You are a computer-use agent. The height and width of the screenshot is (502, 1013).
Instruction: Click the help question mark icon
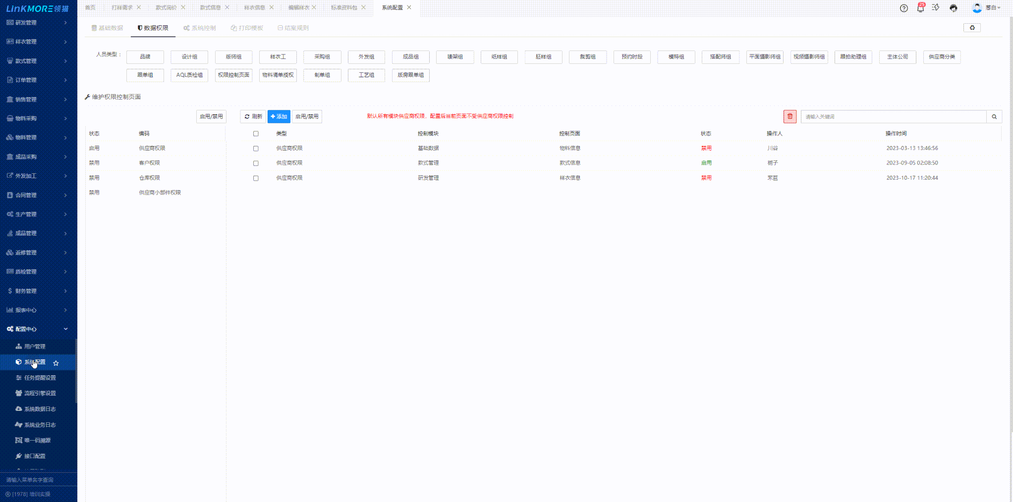904,8
